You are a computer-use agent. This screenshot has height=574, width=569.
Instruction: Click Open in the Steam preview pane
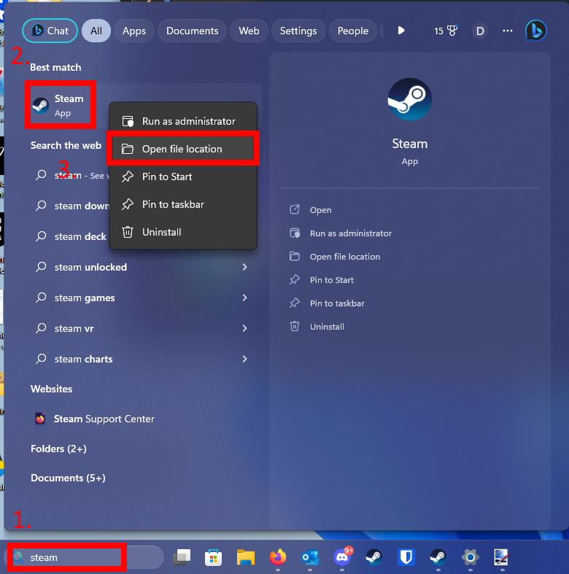[320, 210]
